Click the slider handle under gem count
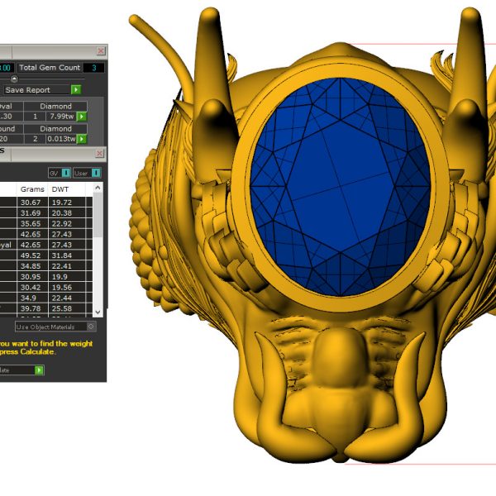The image size is (496, 496). pyautogui.click(x=13, y=79)
